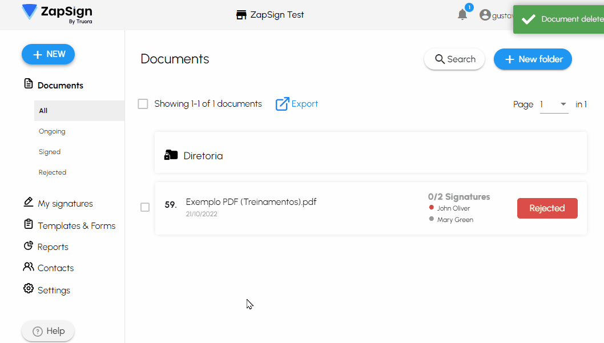Image resolution: width=604 pixels, height=343 pixels.
Task: Open Contacts using the people icon
Action: click(28, 267)
